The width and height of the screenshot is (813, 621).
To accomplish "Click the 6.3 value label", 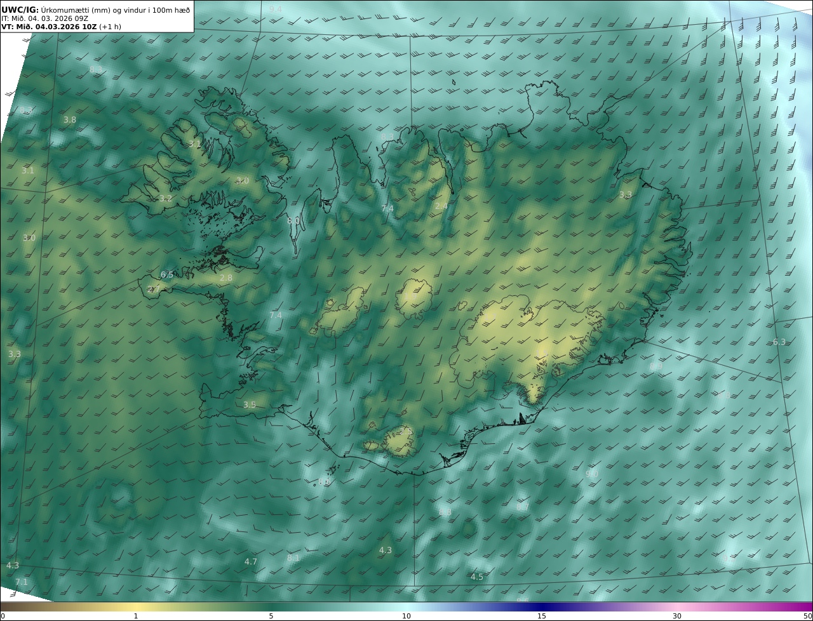I will point(779,342).
